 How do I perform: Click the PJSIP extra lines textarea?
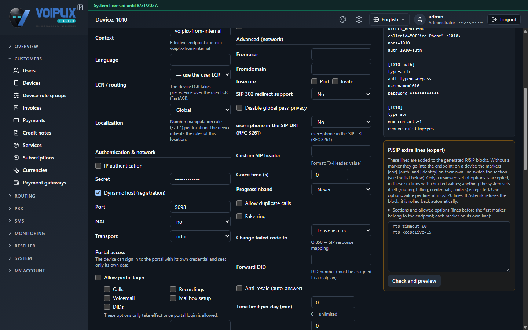pyautogui.click(x=449, y=247)
